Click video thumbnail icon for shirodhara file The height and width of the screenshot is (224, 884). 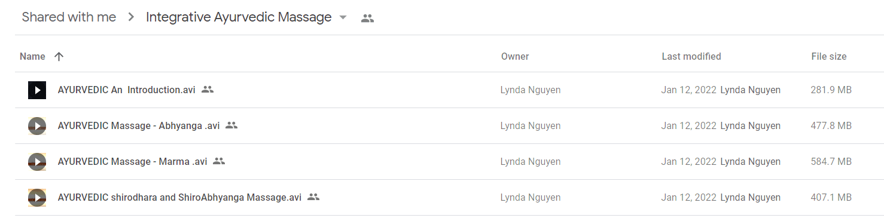37,198
